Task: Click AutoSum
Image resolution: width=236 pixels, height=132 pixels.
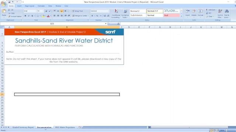Action: (211, 10)
